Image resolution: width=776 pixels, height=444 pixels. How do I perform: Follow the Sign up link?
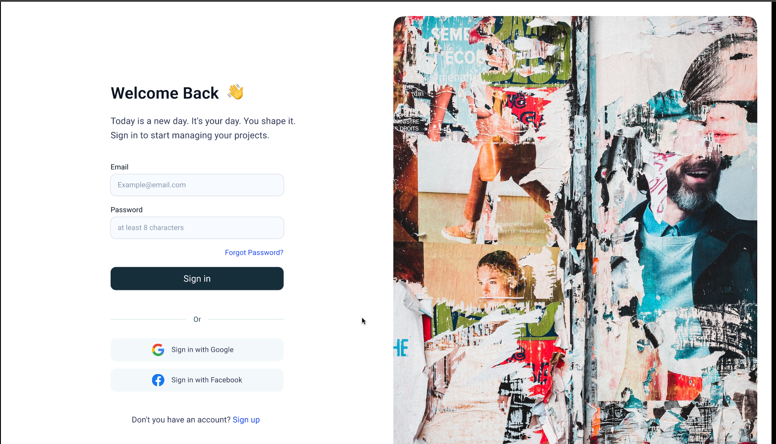coord(246,420)
